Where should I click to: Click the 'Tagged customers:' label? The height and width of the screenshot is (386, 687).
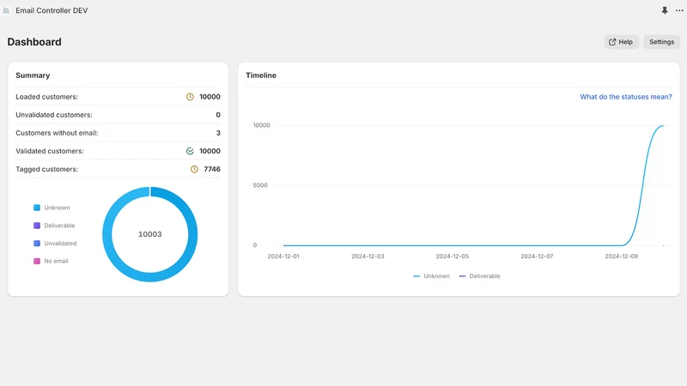[47, 169]
